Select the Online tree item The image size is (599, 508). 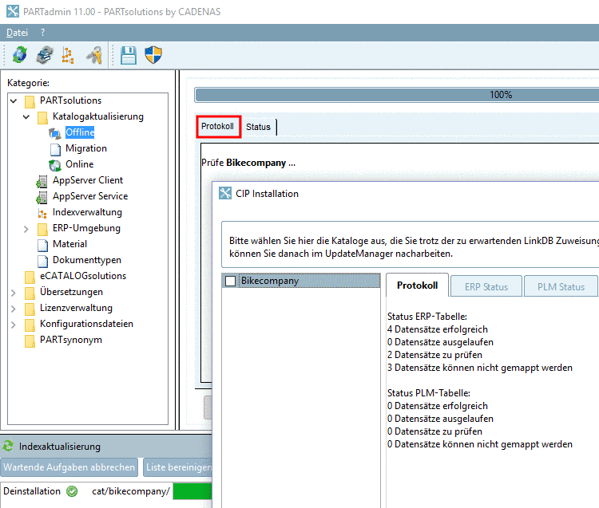(x=79, y=164)
